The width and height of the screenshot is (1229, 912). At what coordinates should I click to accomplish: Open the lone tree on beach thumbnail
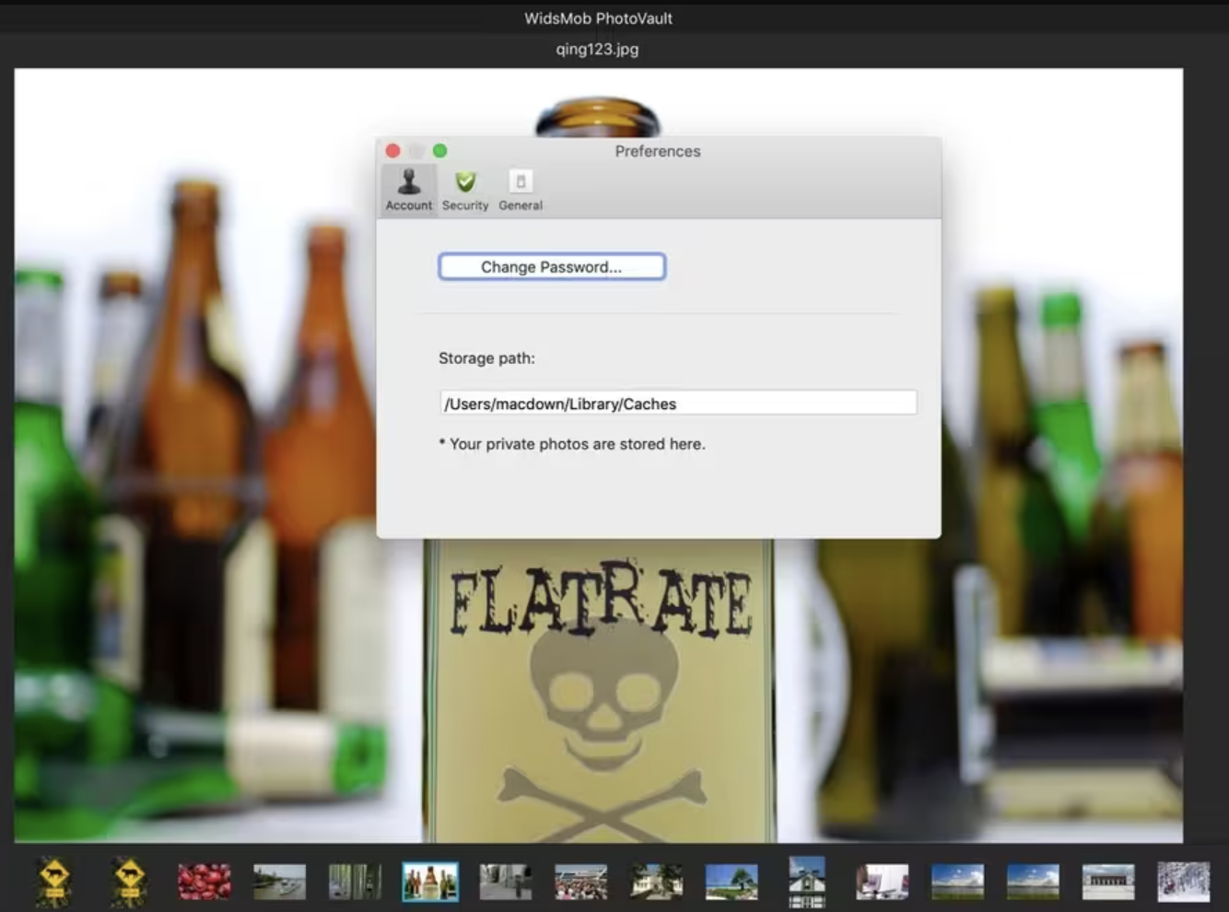pos(732,882)
